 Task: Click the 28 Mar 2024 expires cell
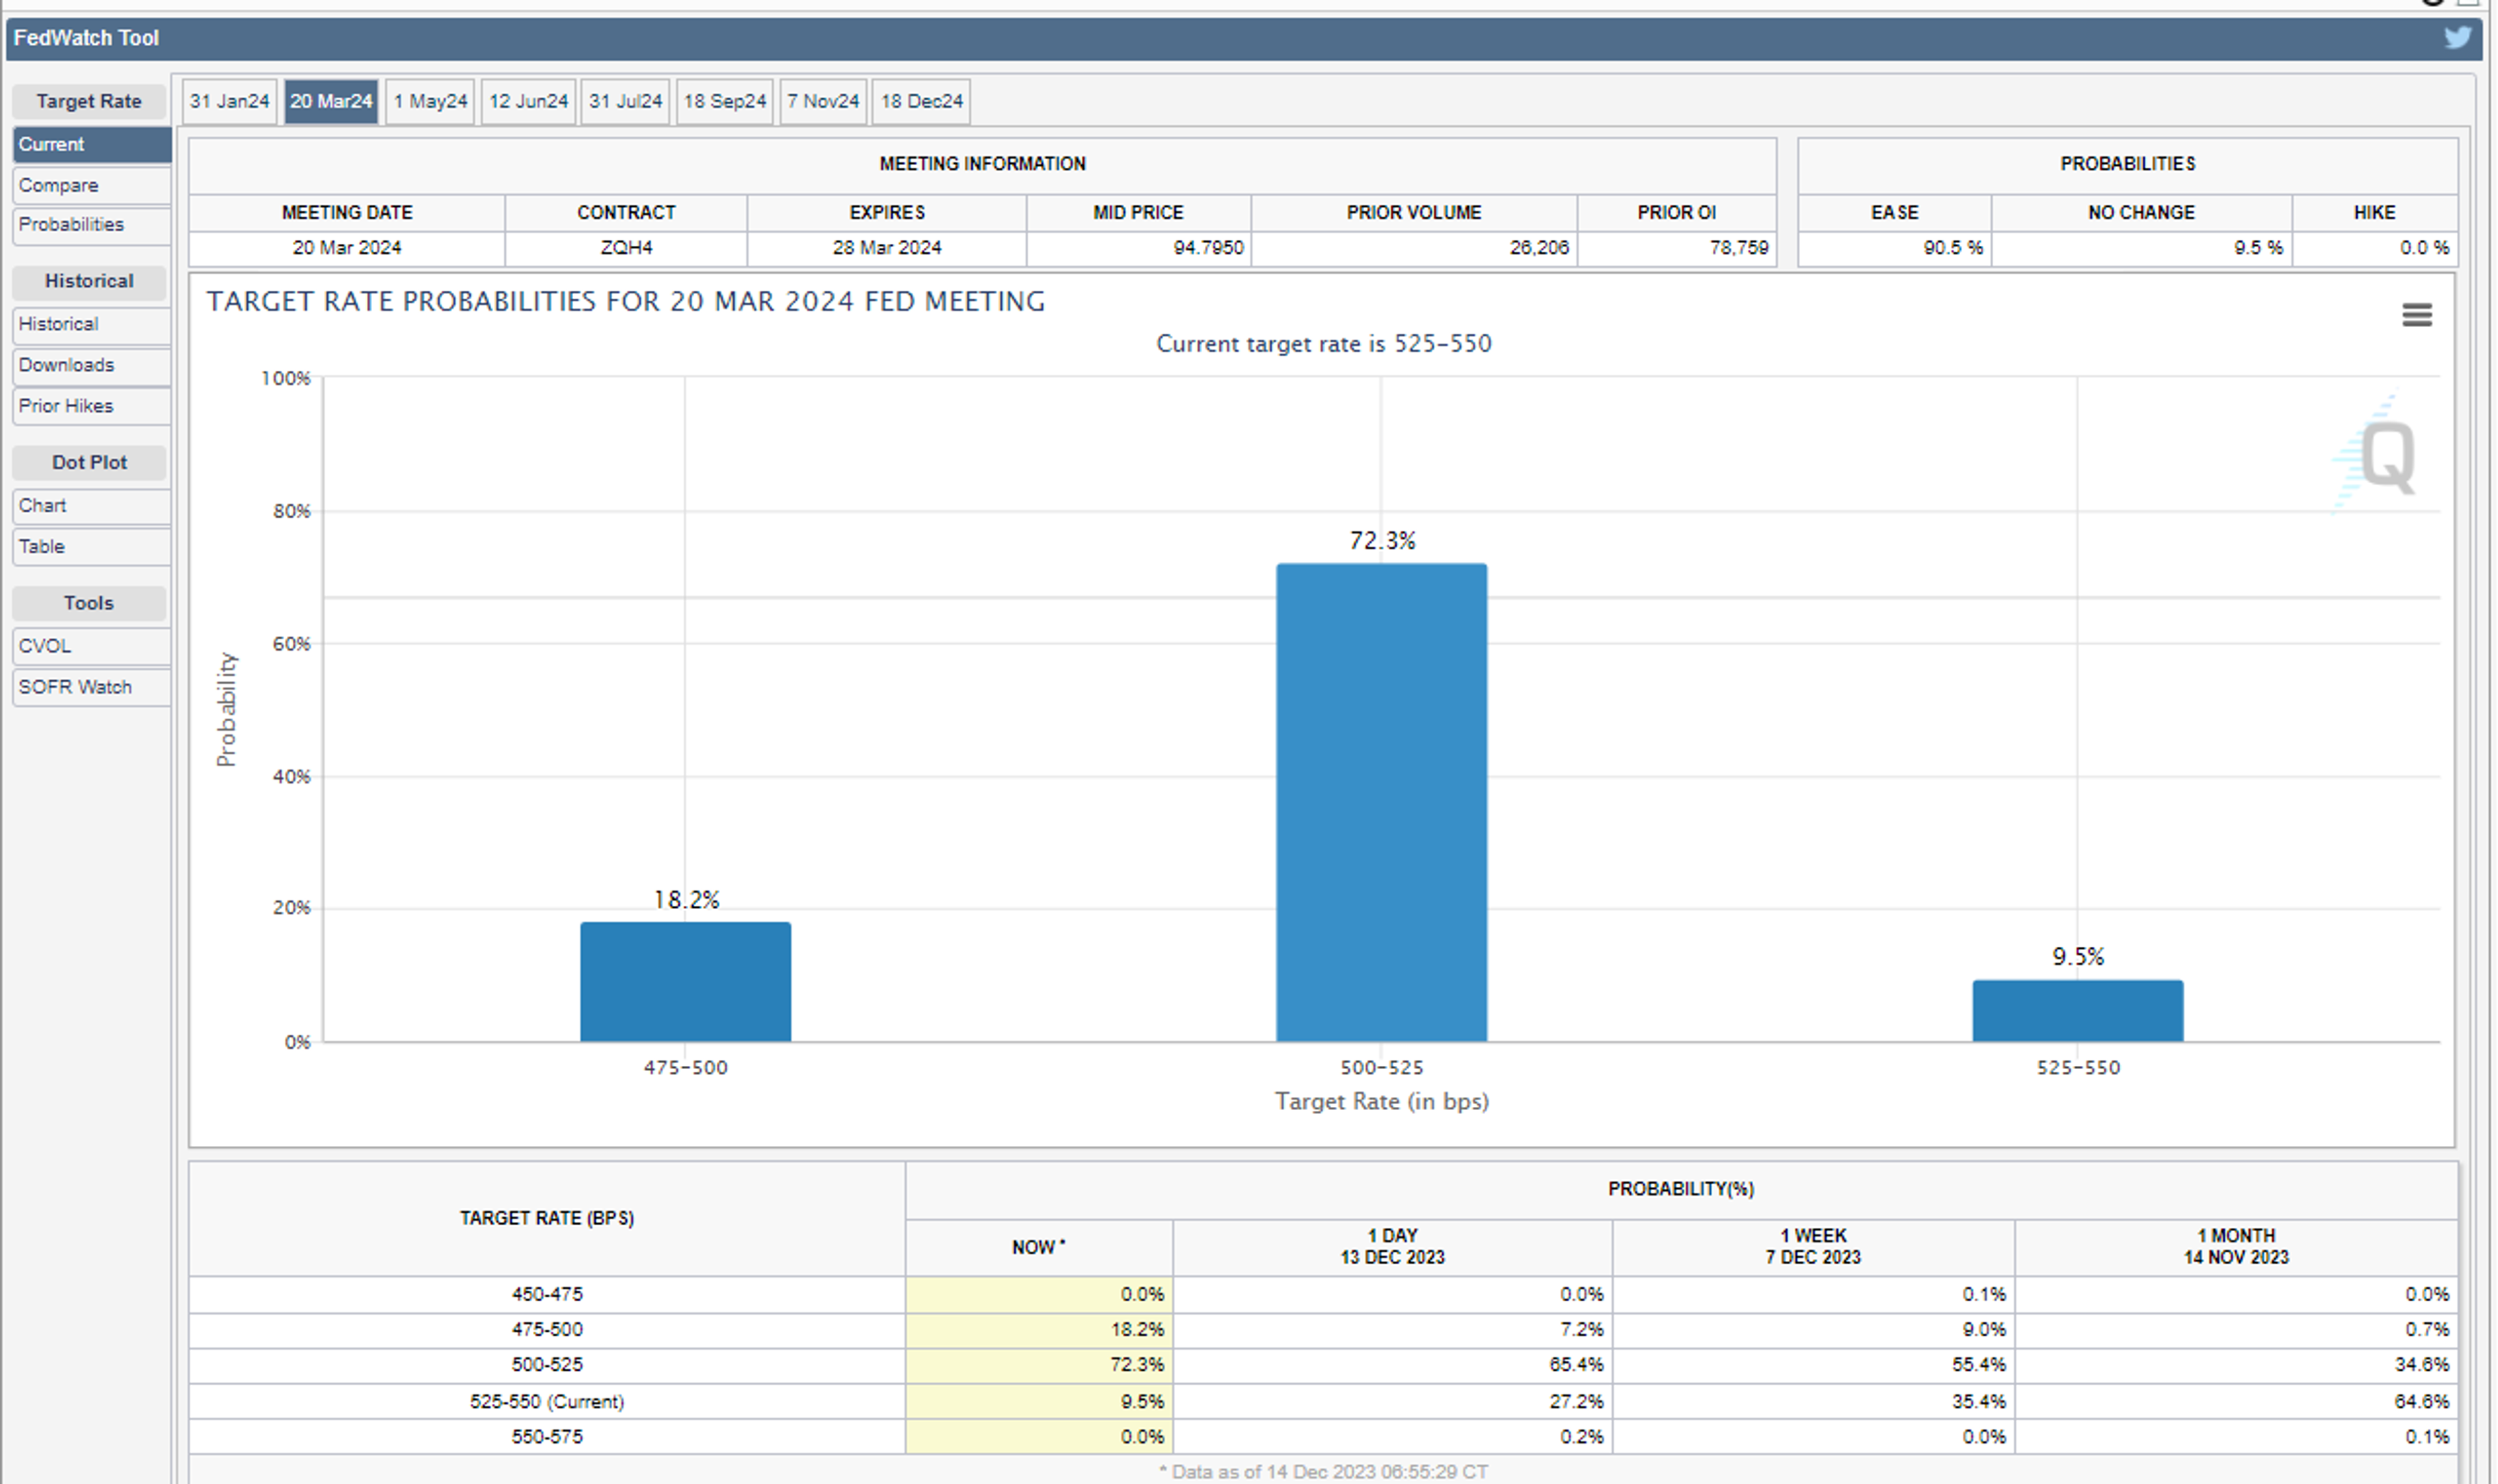887,248
